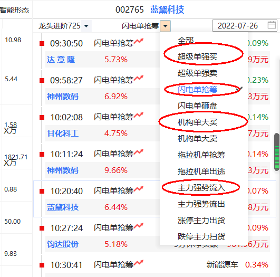Open 神州数码 stock link at 6.92%
280x277 pixels.
63,97
